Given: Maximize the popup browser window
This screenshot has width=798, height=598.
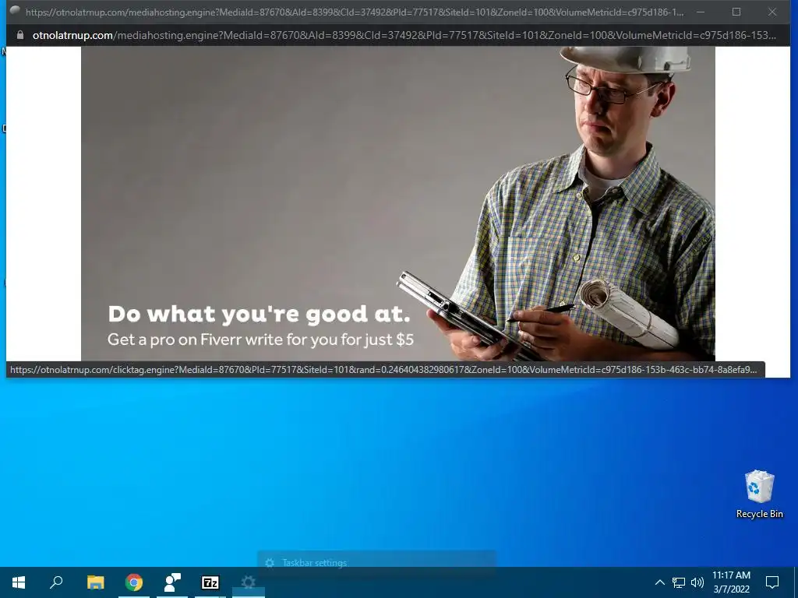Looking at the screenshot, I should tap(736, 12).
